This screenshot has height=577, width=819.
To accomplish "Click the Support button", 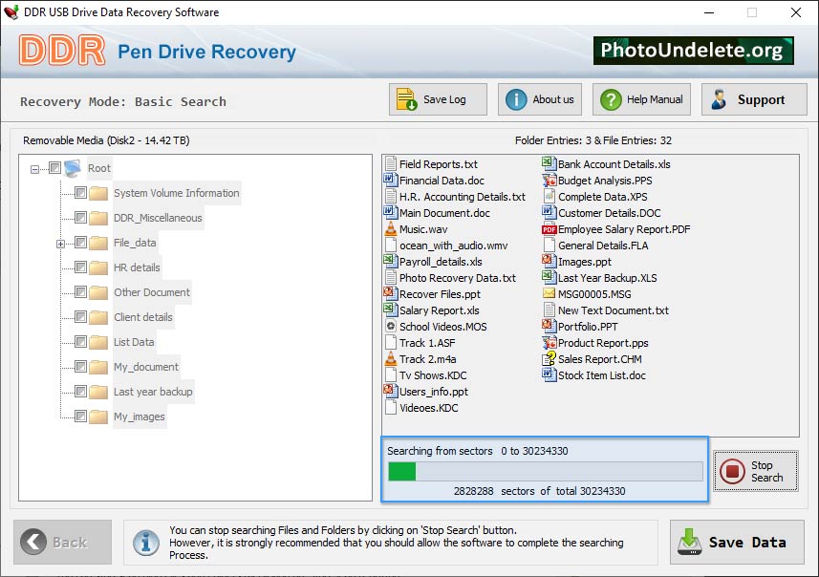I will click(754, 99).
